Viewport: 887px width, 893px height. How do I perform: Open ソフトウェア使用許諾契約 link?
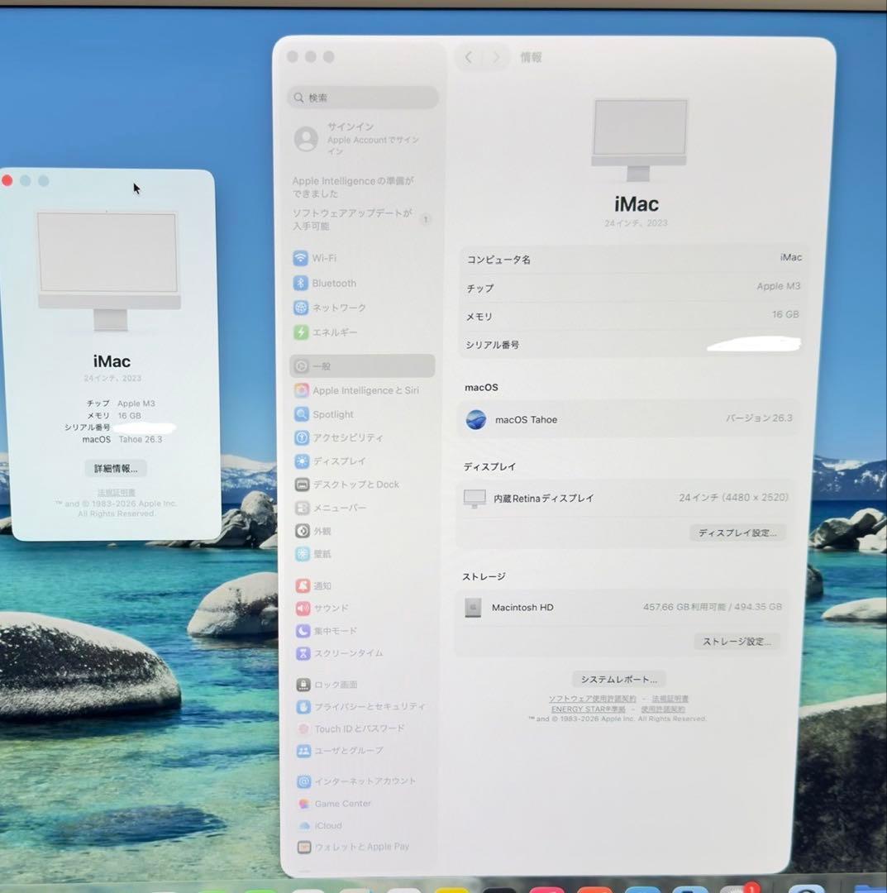592,699
